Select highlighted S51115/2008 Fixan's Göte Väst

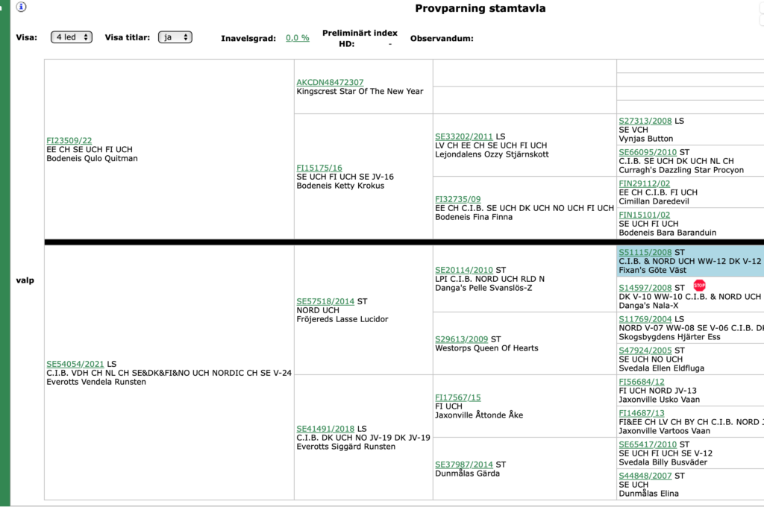coord(645,252)
